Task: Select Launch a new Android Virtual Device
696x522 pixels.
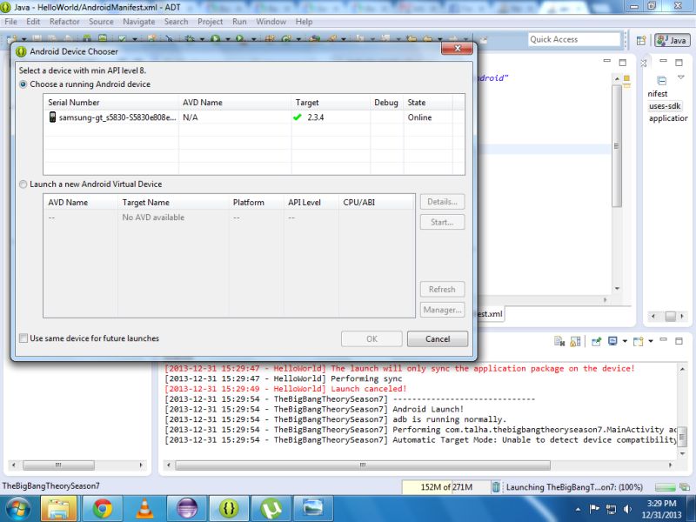Action: click(x=23, y=184)
